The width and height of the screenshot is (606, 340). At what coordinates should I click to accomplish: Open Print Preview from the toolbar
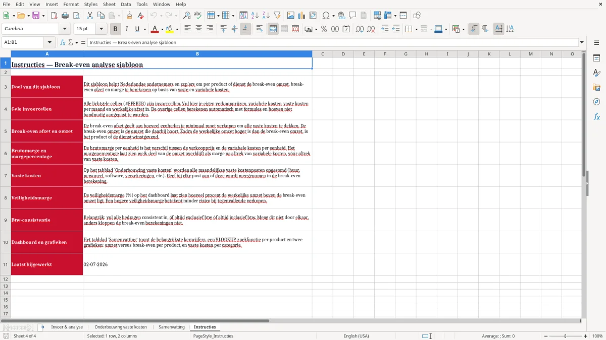pos(76,16)
